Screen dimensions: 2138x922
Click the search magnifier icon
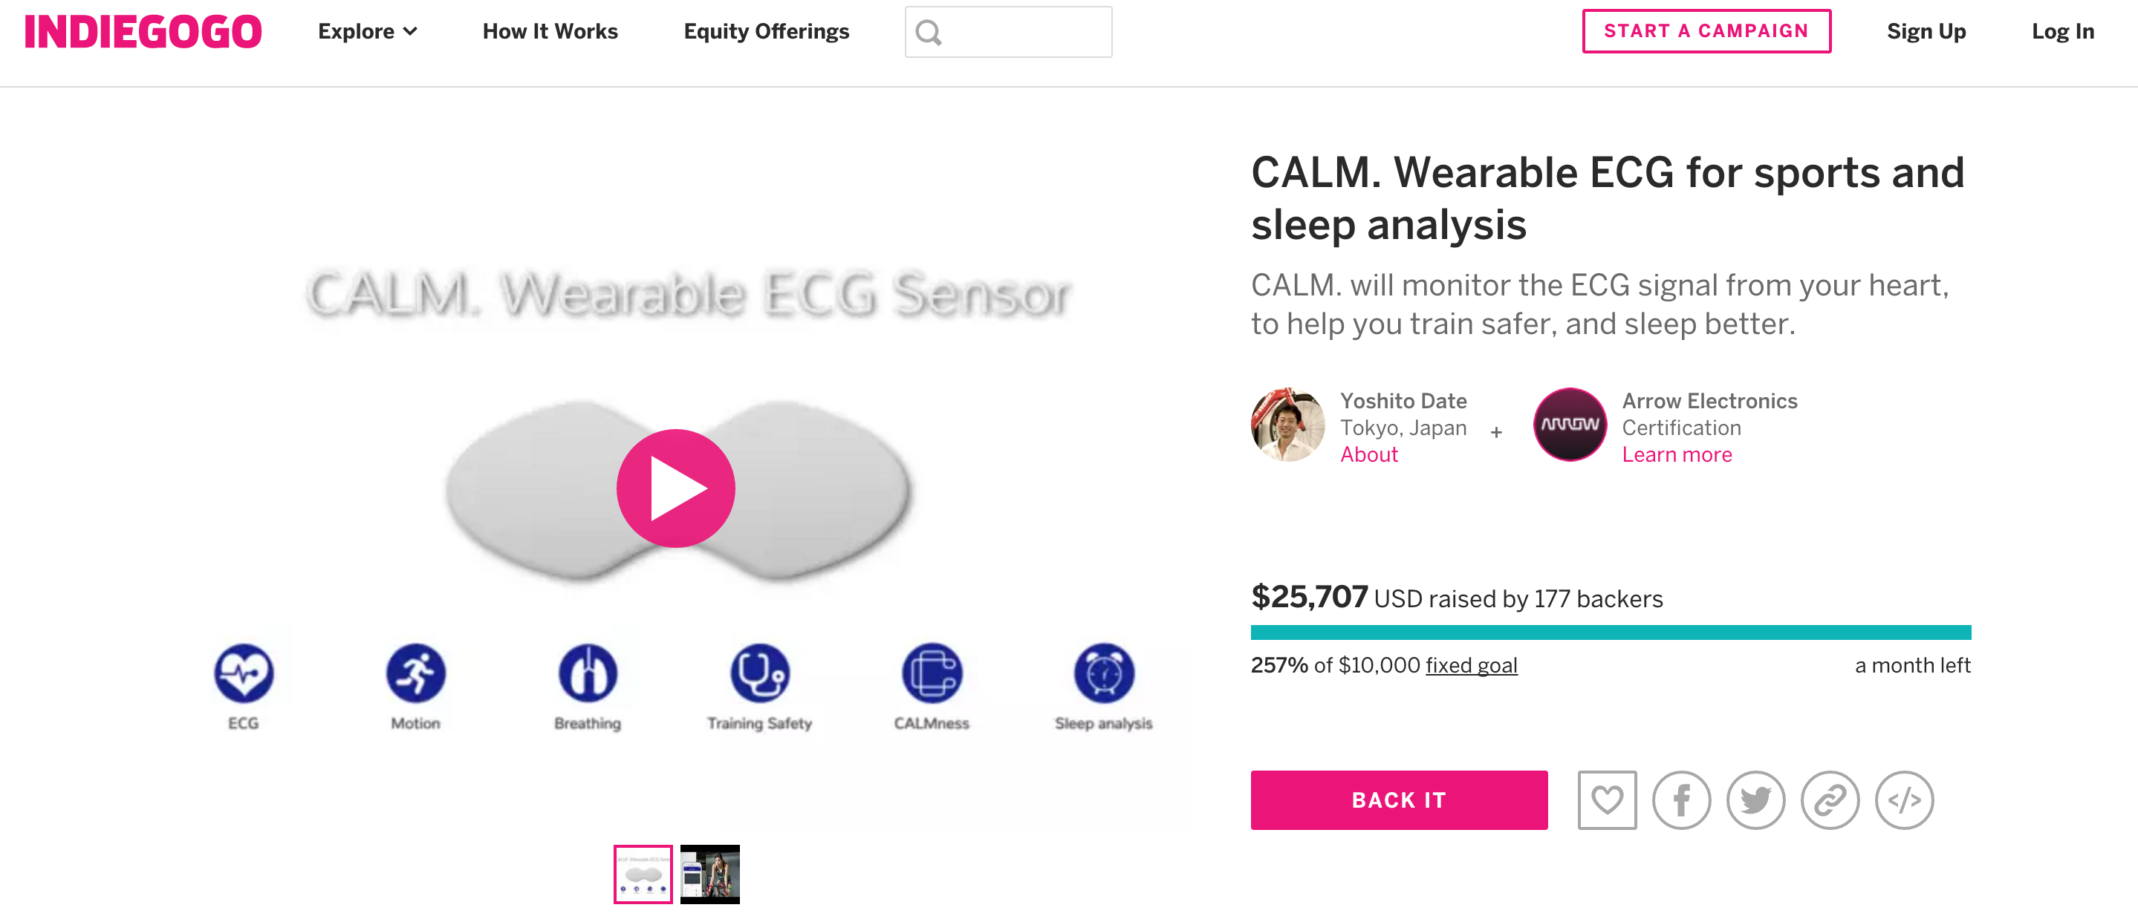929,33
